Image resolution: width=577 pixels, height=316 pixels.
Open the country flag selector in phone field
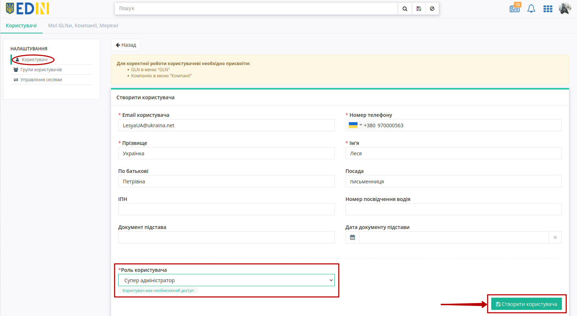pyautogui.click(x=355, y=125)
